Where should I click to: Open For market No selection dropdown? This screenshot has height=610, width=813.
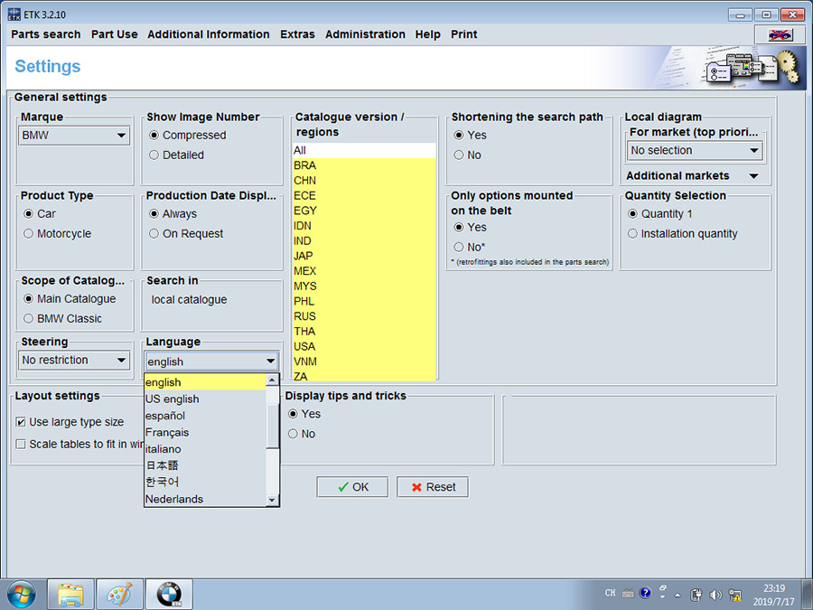tap(695, 150)
